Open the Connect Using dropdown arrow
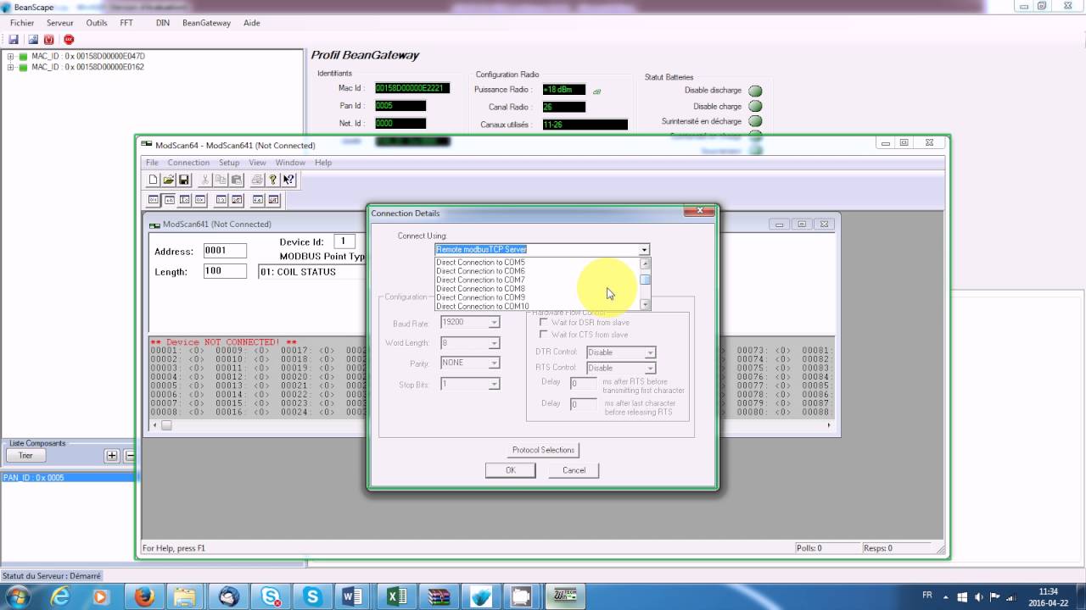 click(x=644, y=250)
